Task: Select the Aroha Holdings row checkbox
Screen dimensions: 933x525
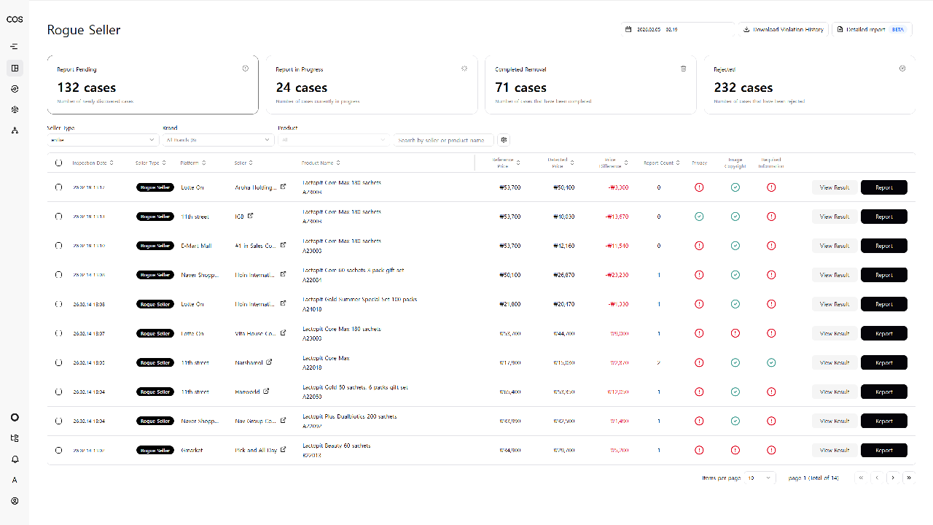Action: tap(58, 187)
